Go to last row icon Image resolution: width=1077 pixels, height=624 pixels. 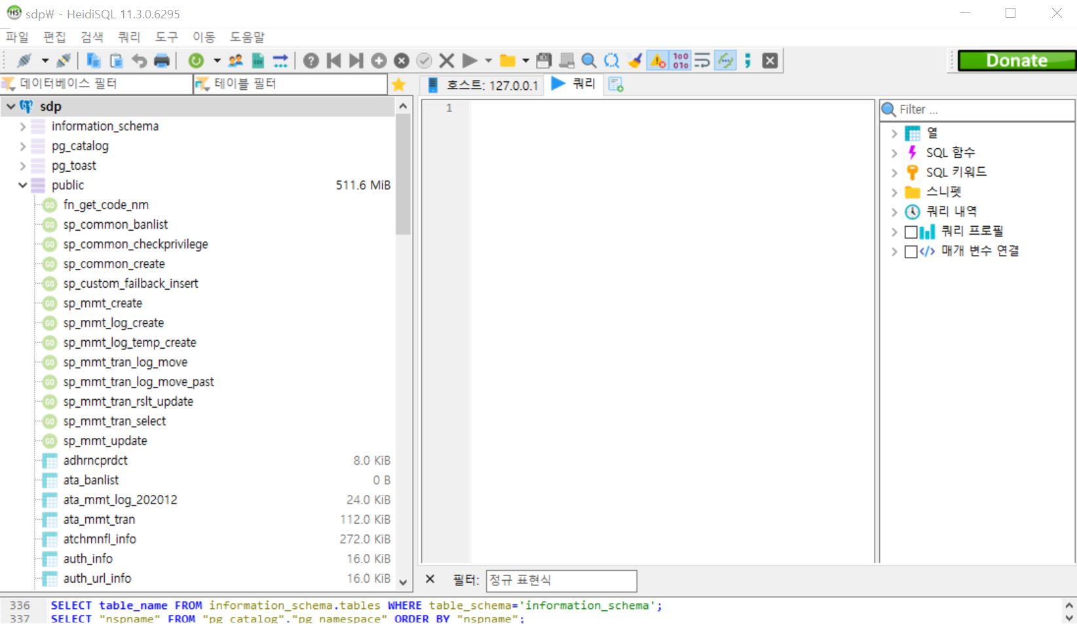coord(356,61)
